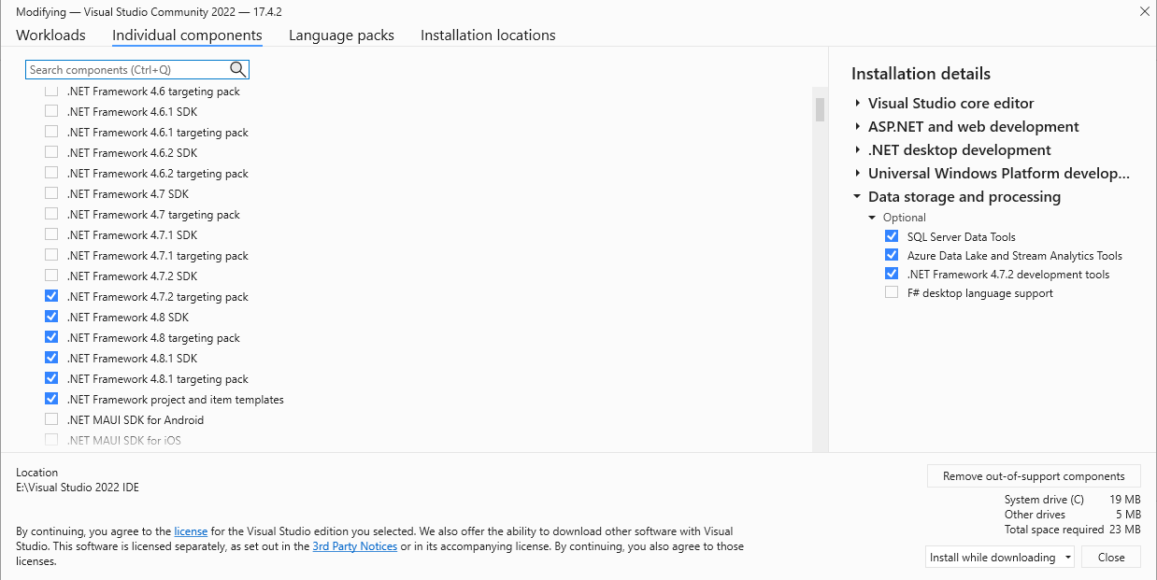Open the license link
1157x580 pixels.
pyautogui.click(x=191, y=531)
